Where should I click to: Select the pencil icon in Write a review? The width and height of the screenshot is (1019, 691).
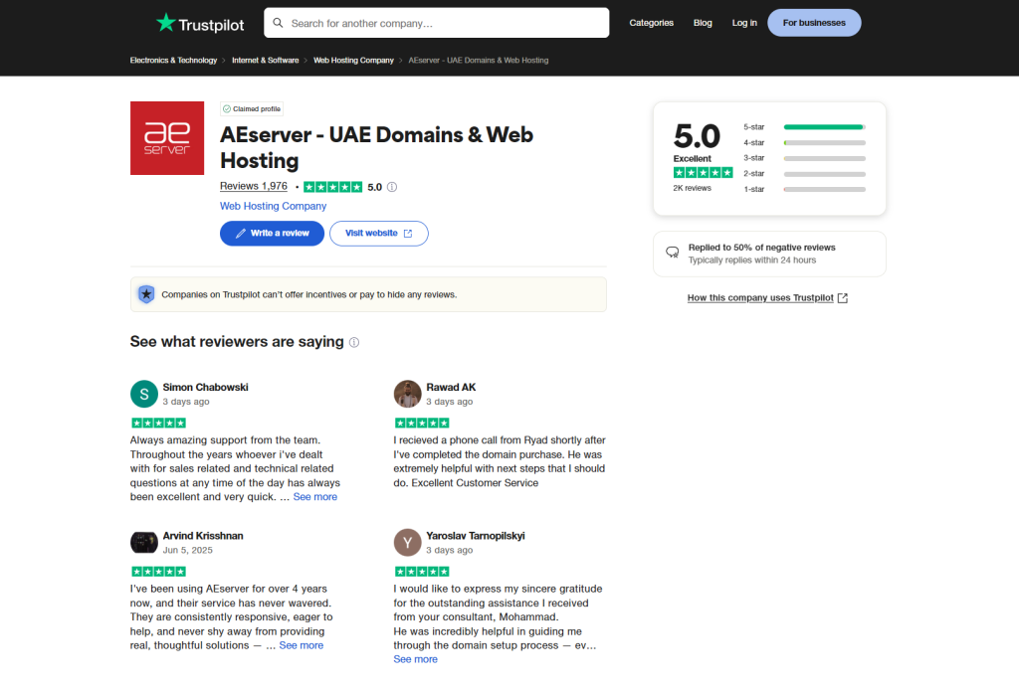pyautogui.click(x=241, y=233)
